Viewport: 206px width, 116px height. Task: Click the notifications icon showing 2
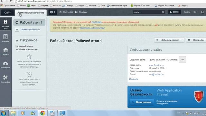53,12
